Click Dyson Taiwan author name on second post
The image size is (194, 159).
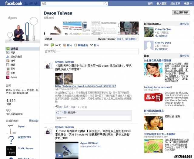coord(65,127)
